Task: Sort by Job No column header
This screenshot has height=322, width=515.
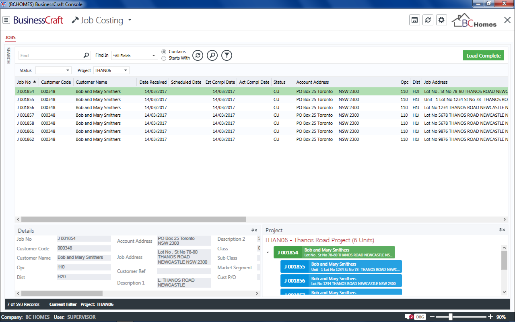Action: [27, 82]
